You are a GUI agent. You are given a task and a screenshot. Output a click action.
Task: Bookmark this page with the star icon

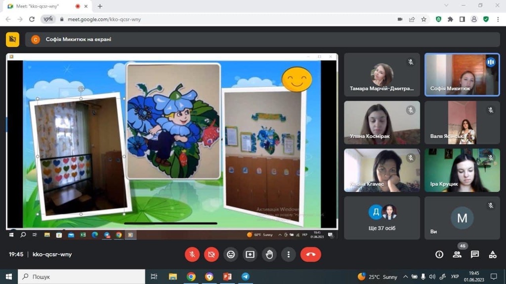423,19
